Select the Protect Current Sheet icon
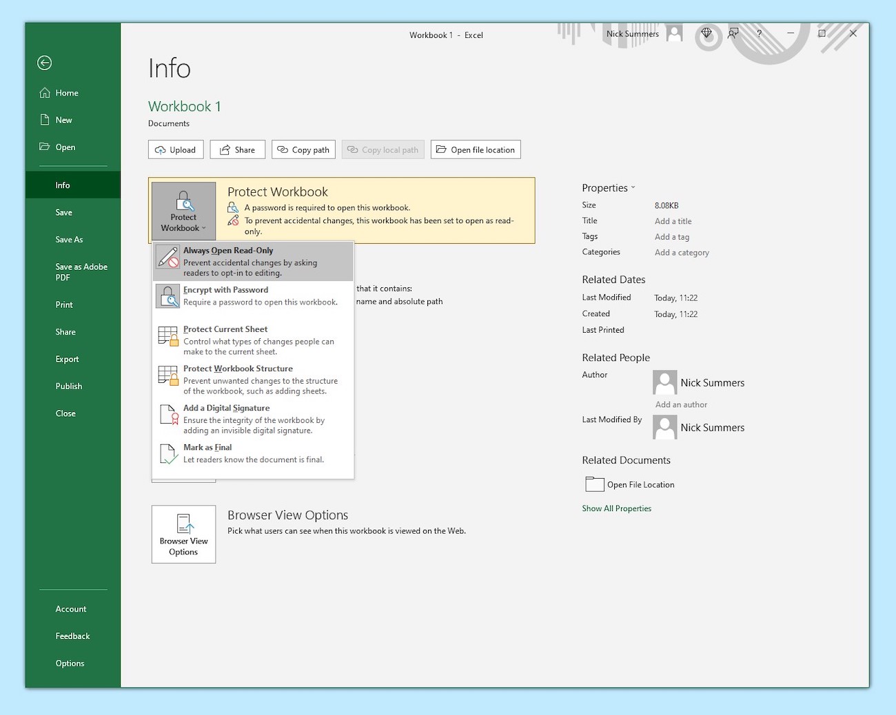This screenshot has height=715, width=896. (167, 336)
